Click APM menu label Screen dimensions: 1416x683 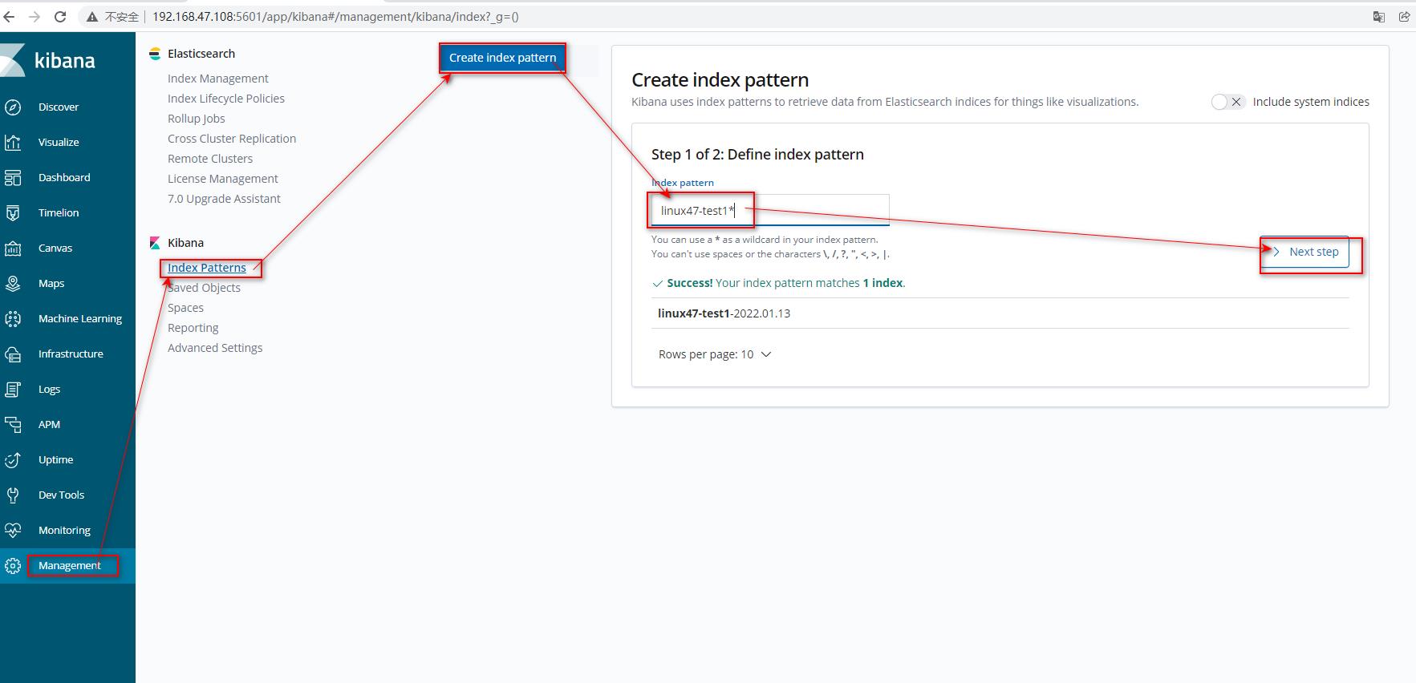(x=49, y=425)
